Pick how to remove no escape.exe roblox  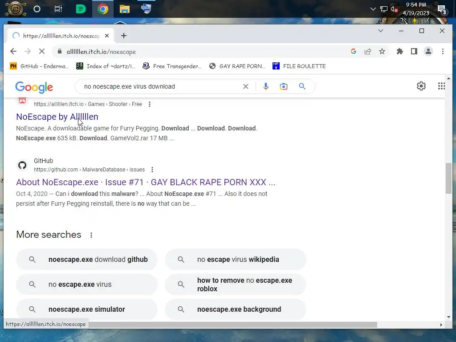(236, 285)
